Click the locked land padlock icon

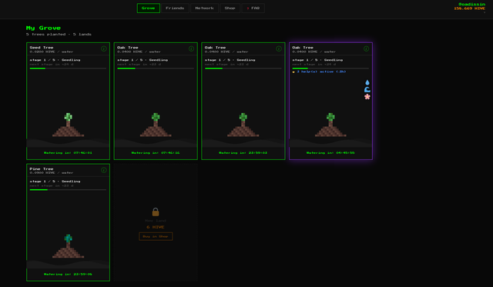(x=156, y=212)
